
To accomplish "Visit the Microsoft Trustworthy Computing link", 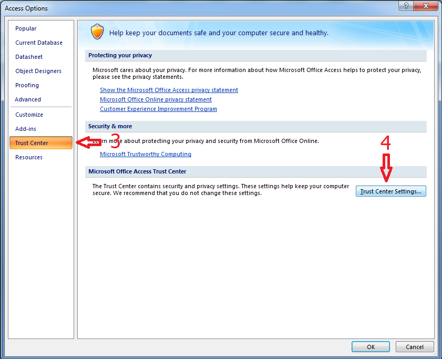I will pos(146,154).
